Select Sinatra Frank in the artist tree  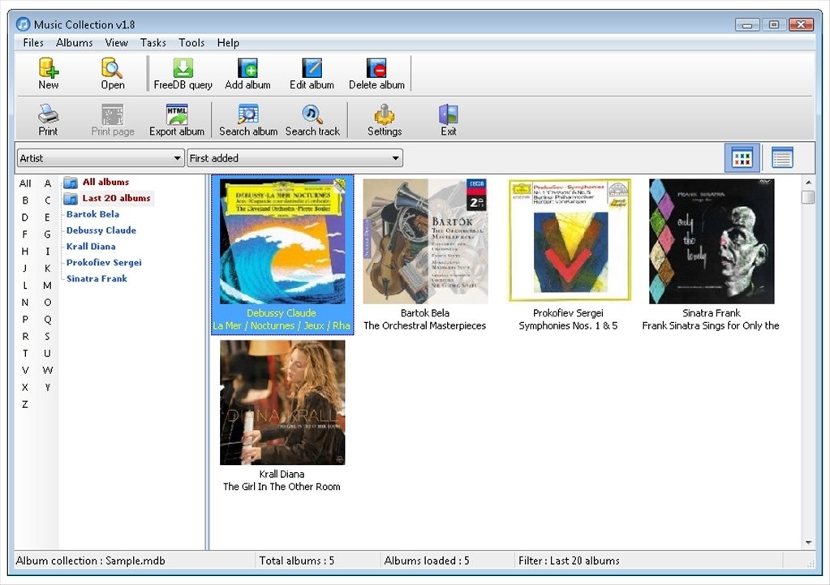click(97, 278)
